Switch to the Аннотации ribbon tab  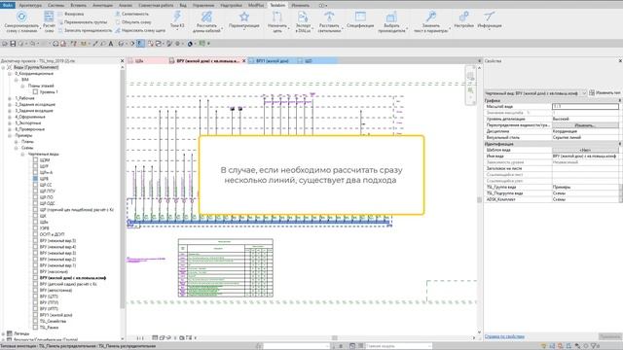click(102, 5)
